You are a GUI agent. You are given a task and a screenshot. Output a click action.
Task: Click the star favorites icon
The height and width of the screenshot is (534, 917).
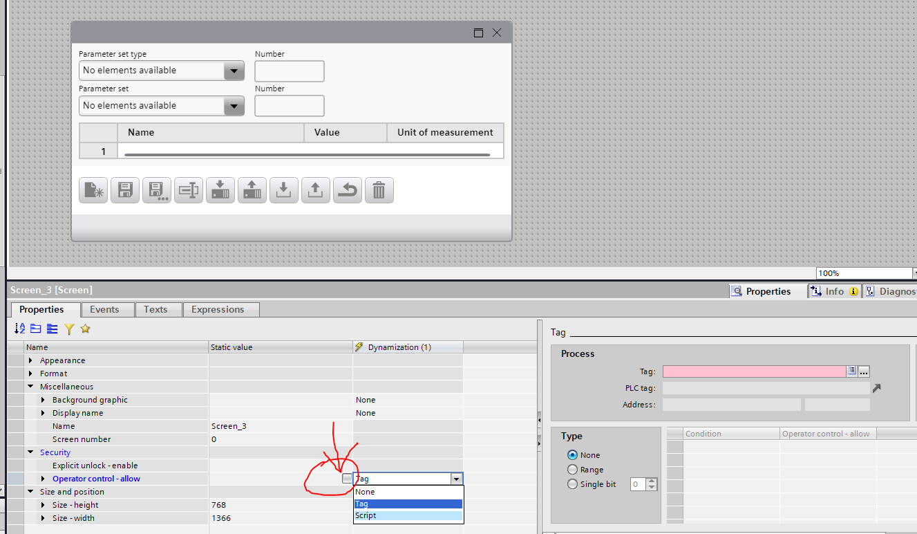(85, 329)
